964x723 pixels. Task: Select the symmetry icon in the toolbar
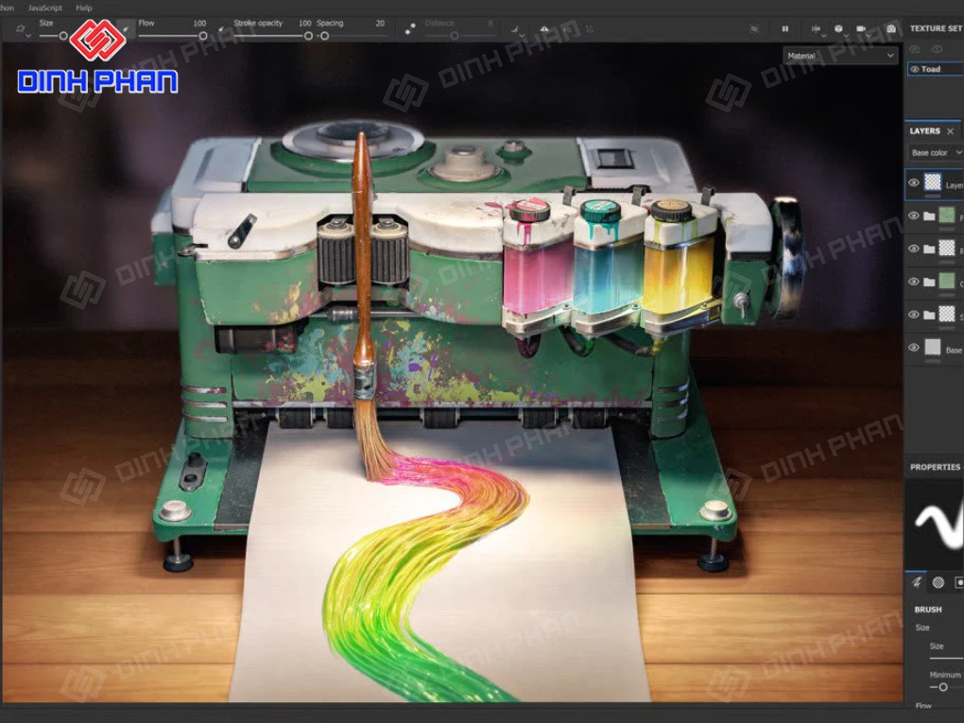tap(544, 27)
